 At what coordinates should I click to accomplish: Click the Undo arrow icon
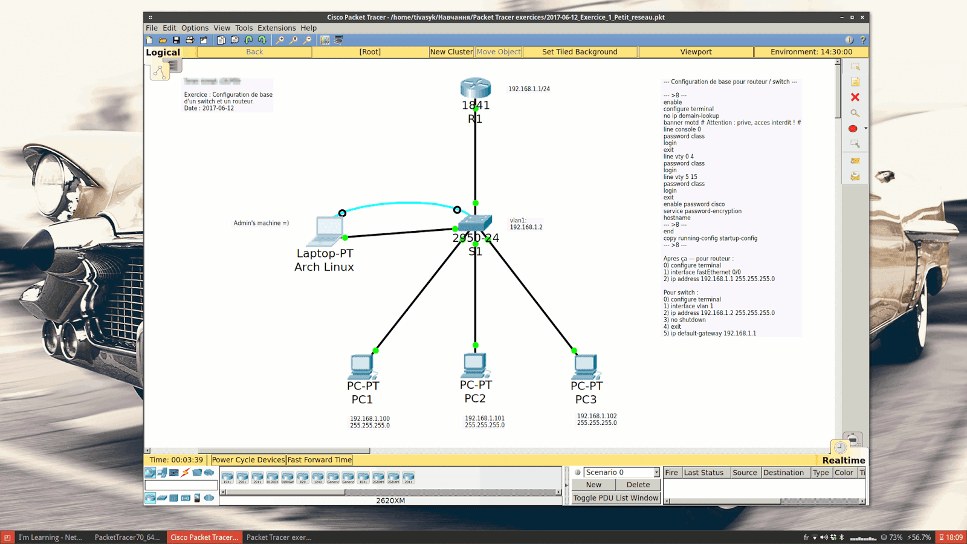(248, 40)
